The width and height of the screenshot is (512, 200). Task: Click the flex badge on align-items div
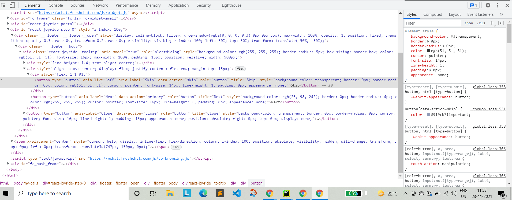pyautogui.click(x=240, y=69)
